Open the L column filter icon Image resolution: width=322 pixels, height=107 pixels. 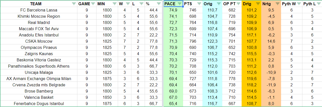tap(141, 4)
